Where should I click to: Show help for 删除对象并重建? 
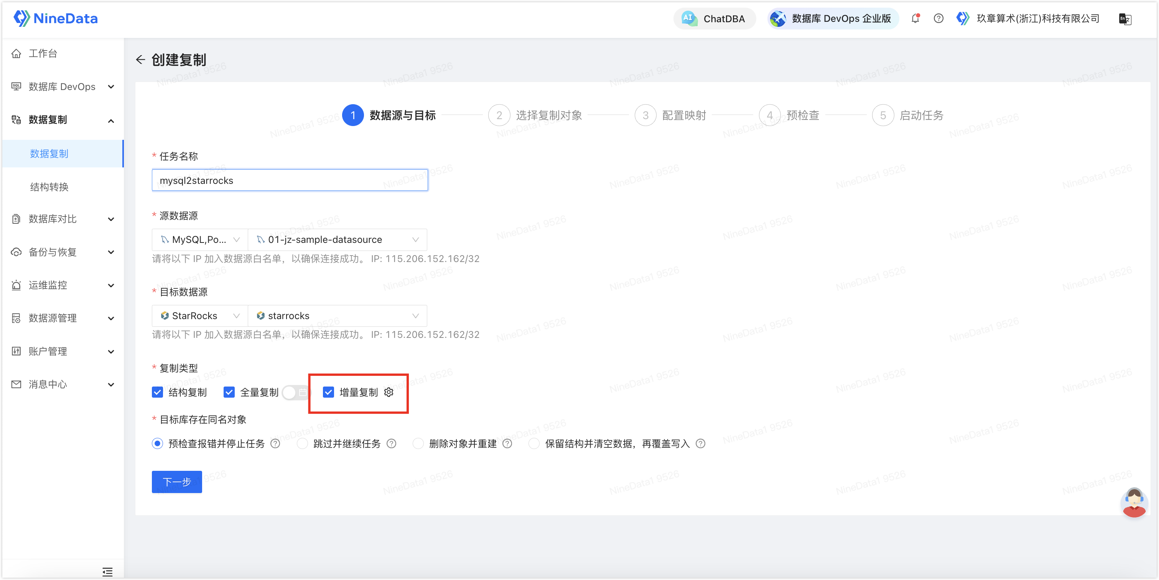(507, 444)
